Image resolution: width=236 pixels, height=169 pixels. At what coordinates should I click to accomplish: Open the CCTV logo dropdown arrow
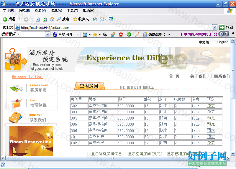point(19,34)
